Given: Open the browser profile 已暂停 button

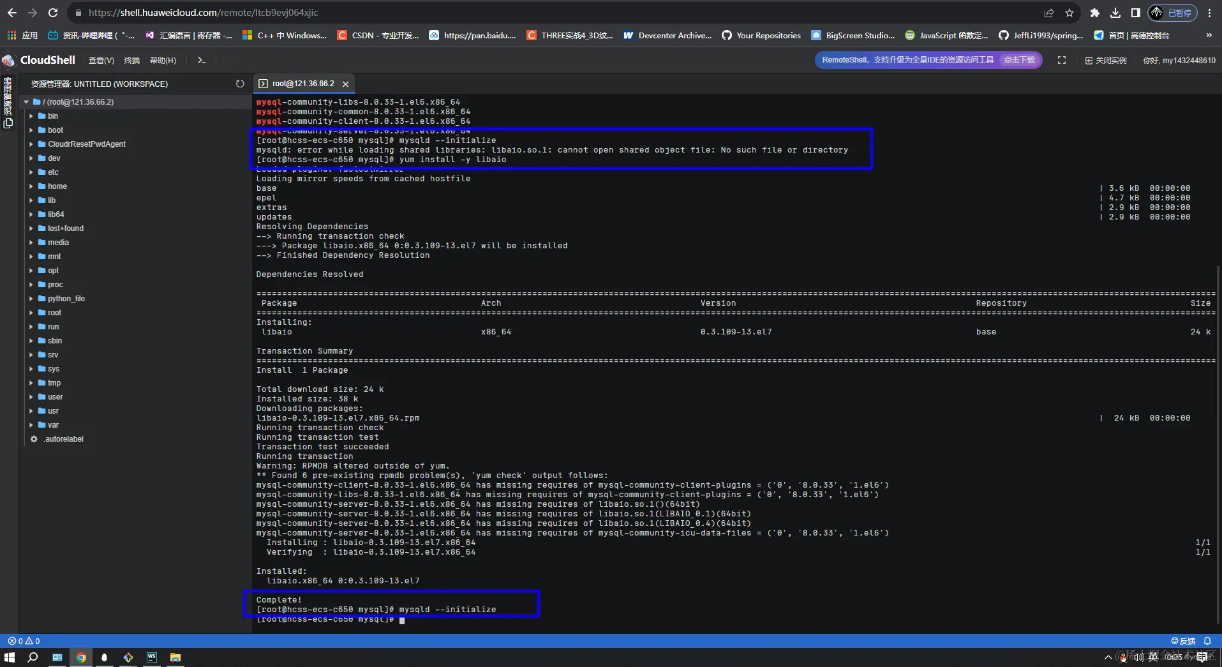Looking at the screenshot, I should click(x=1172, y=13).
